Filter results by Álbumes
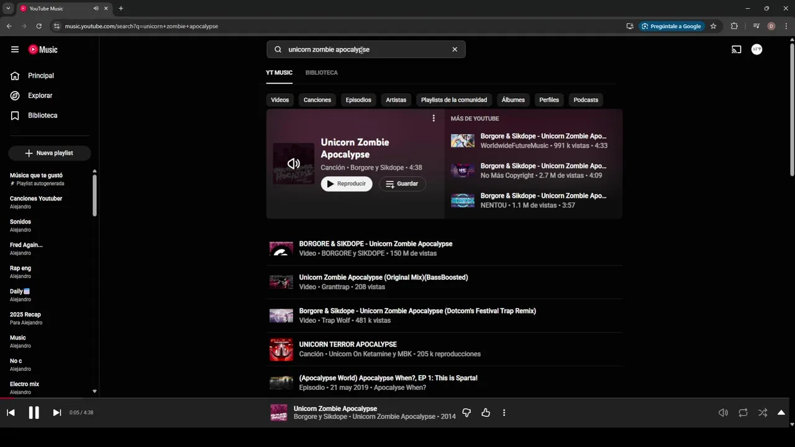Image resolution: width=795 pixels, height=447 pixels. click(x=513, y=100)
